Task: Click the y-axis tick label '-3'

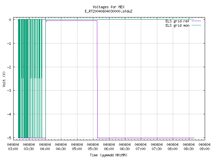Action: pyautogui.click(x=9, y=91)
